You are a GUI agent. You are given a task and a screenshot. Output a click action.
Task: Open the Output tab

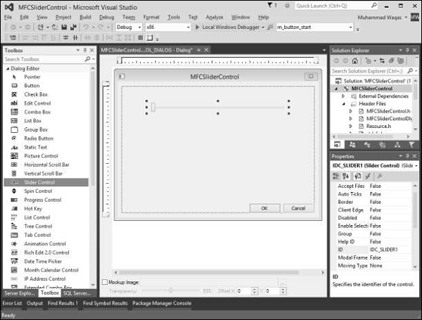[x=34, y=303]
